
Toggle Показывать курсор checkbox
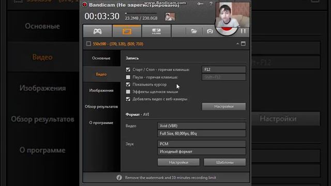128,84
